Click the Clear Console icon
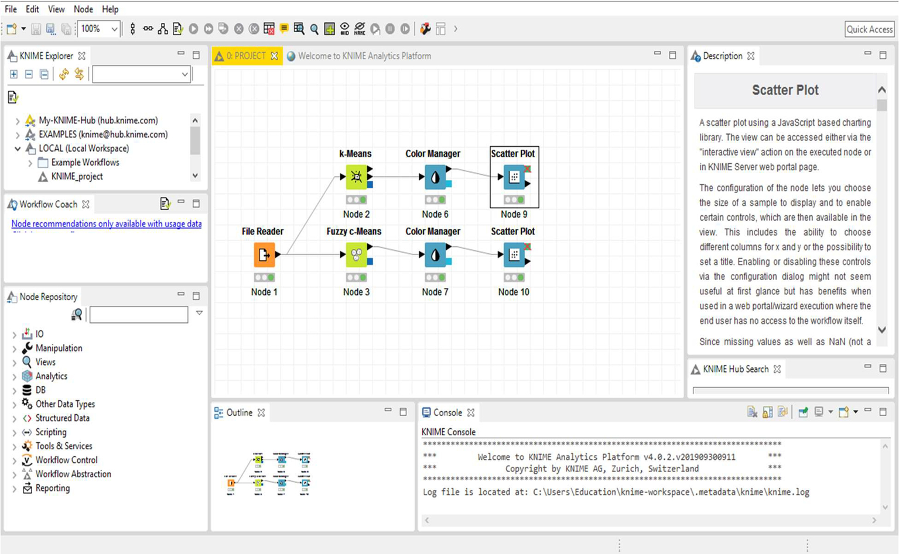Viewport: 899px width, 554px height. [752, 412]
